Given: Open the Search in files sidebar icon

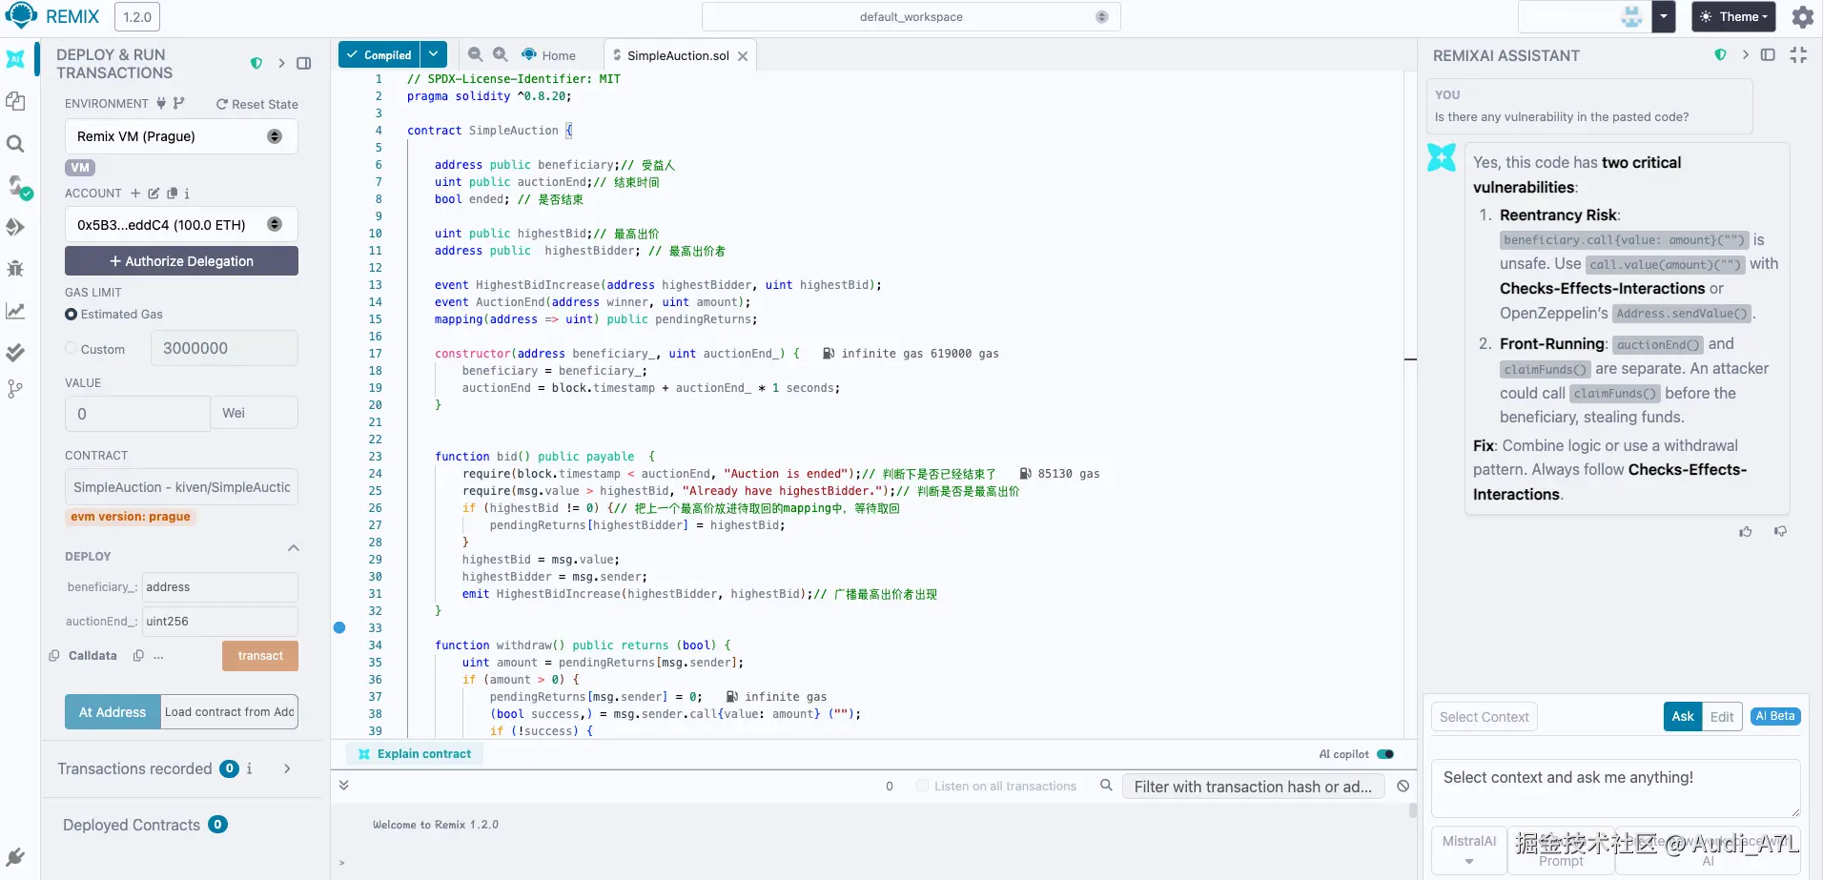Looking at the screenshot, I should click(15, 144).
